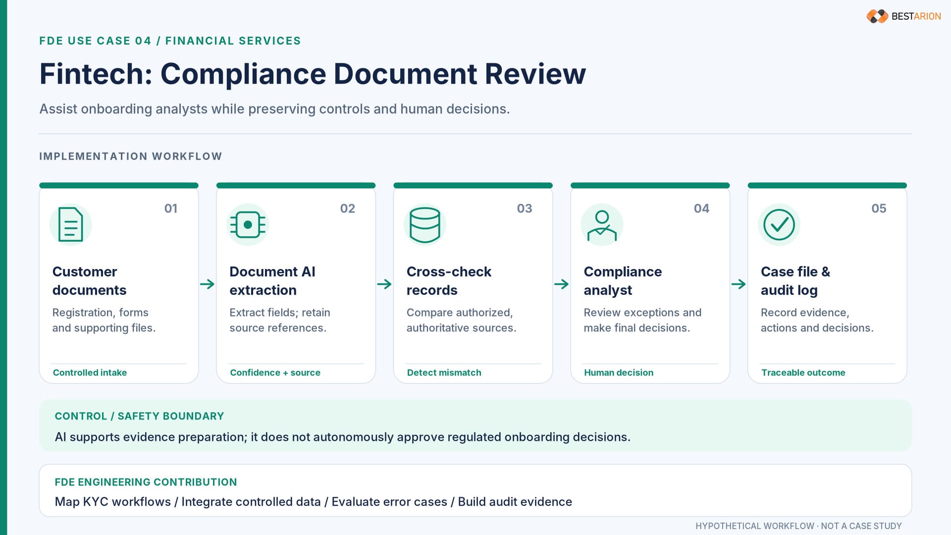The image size is (951, 535).
Task: Click the Detect mismatch footer label
Action: coord(444,373)
